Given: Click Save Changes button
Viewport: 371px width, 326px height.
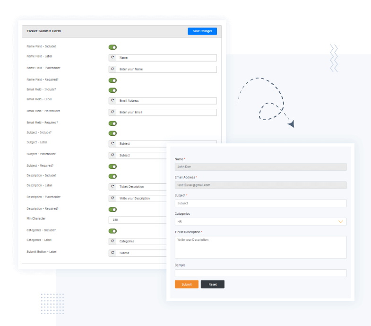Looking at the screenshot, I should click(x=202, y=31).
